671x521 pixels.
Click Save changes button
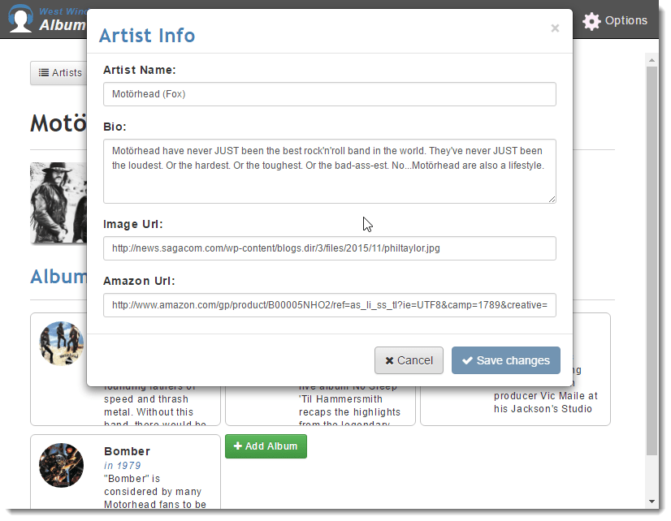pyautogui.click(x=506, y=360)
